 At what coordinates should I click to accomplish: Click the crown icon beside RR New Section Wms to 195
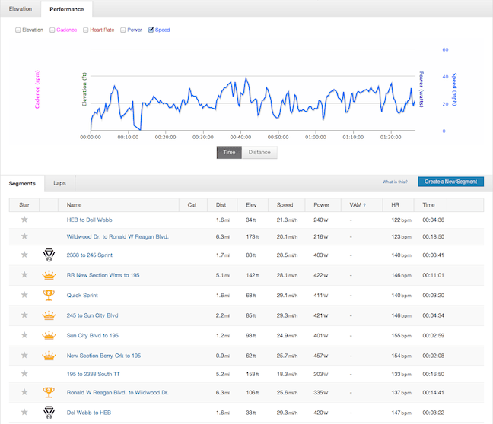49,275
